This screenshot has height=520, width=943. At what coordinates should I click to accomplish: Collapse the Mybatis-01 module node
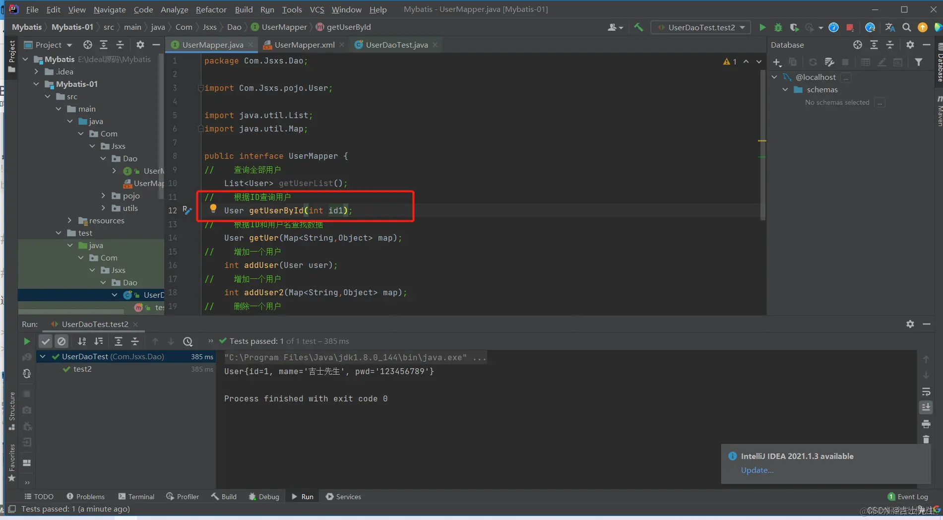(36, 84)
